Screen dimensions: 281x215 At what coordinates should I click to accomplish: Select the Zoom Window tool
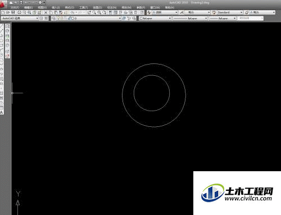pyautogui.click(x=99, y=12)
